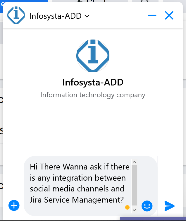The width and height of the screenshot is (186, 221).
Task: Click the message box scrollbar up arrow
Action: tap(134, 162)
